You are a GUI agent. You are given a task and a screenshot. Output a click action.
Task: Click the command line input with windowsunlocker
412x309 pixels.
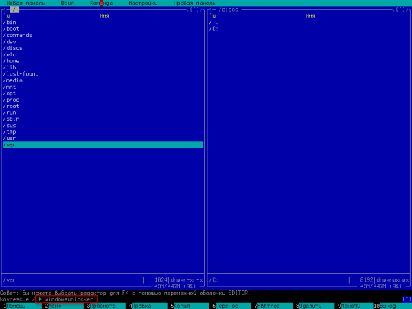[67, 299]
